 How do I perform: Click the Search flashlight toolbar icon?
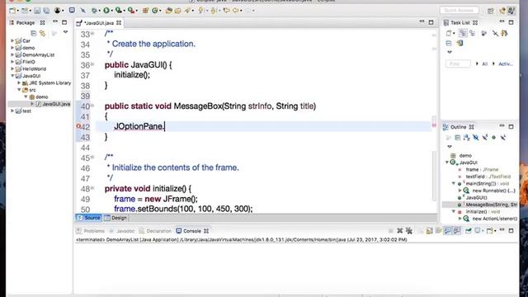pyautogui.click(x=187, y=11)
